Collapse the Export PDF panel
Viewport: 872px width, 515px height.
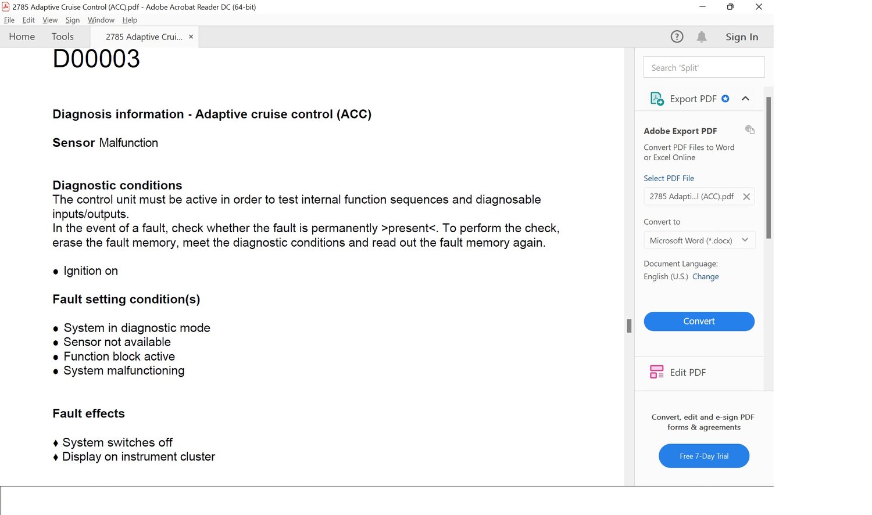[745, 99]
